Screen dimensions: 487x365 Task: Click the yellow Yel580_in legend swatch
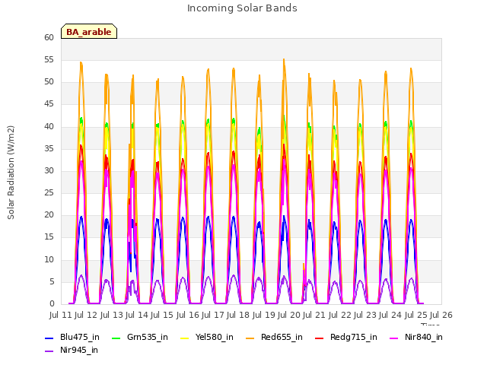(x=184, y=338)
